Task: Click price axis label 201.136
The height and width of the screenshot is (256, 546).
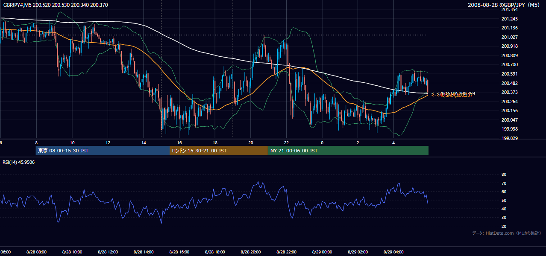Action: point(509,28)
